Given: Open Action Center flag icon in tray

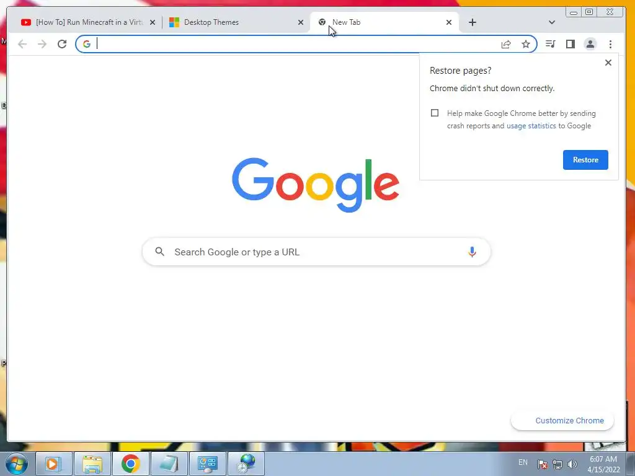Looking at the screenshot, I should pyautogui.click(x=543, y=464).
